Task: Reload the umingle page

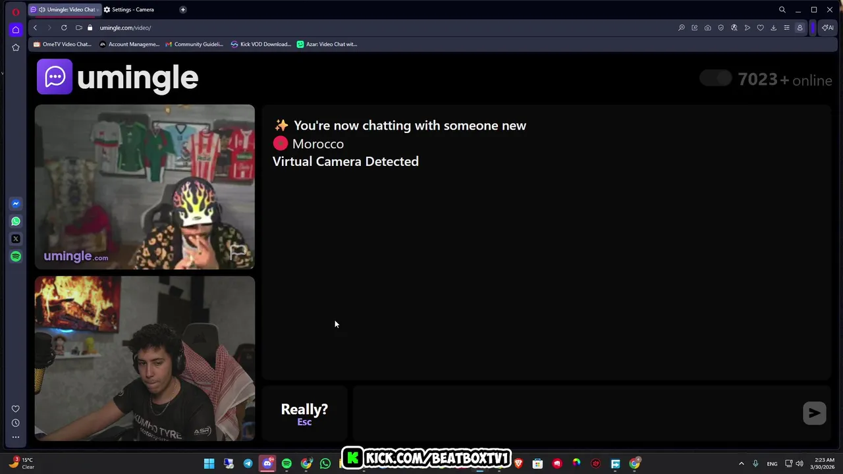Action: click(x=64, y=28)
